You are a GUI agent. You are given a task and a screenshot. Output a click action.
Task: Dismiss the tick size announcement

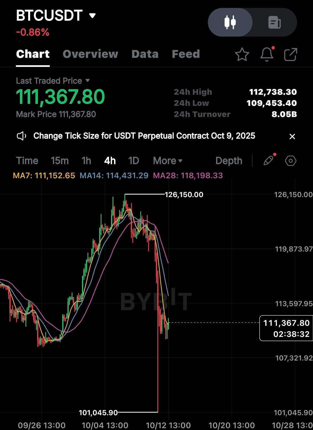click(x=292, y=137)
